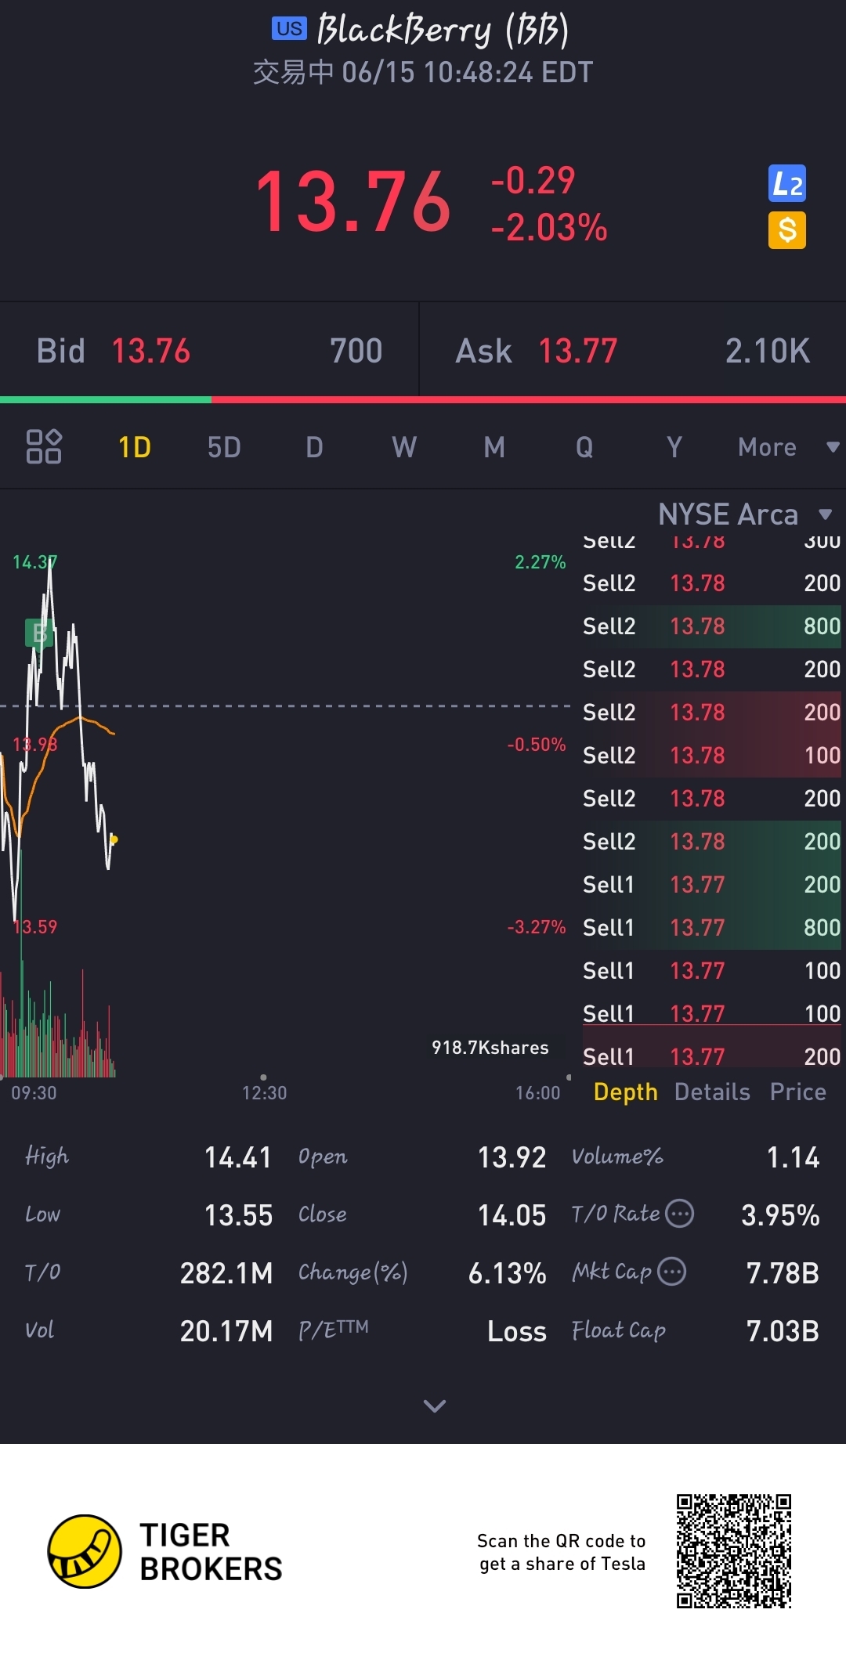Tap the Volume% value 1.14
The width and height of the screenshot is (846, 1660).
point(793,1157)
